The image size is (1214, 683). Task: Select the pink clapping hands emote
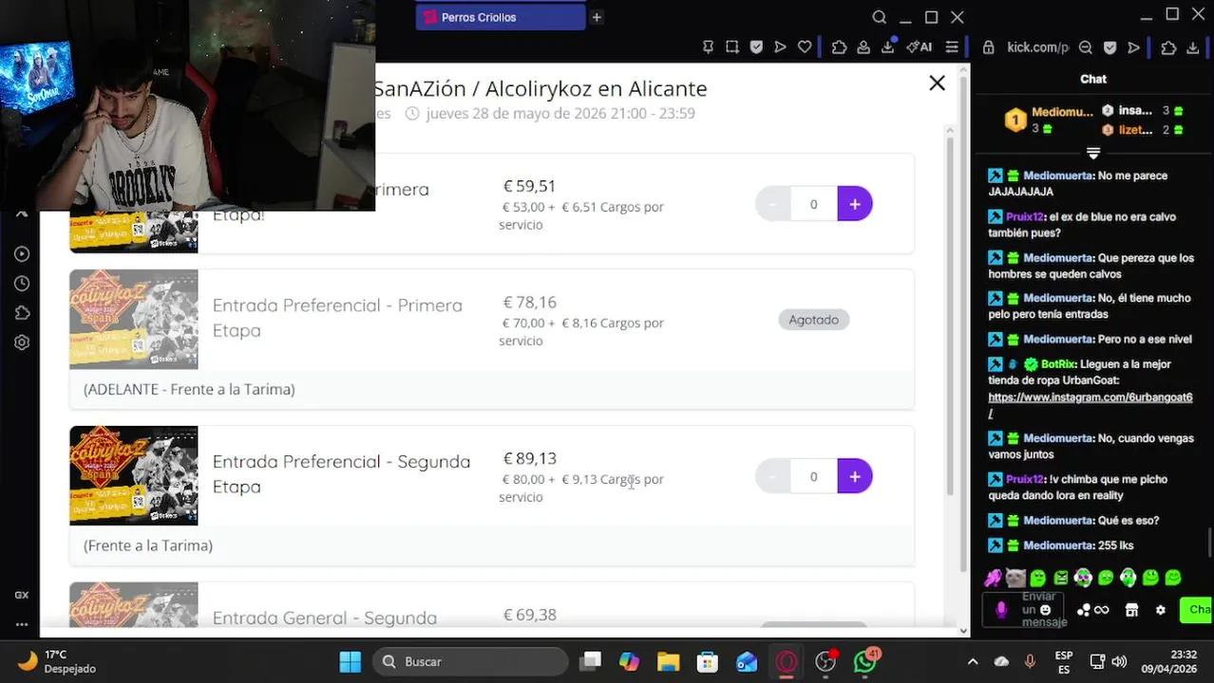[994, 578]
